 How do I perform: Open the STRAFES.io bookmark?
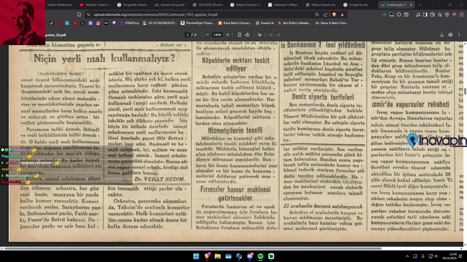[130, 23]
